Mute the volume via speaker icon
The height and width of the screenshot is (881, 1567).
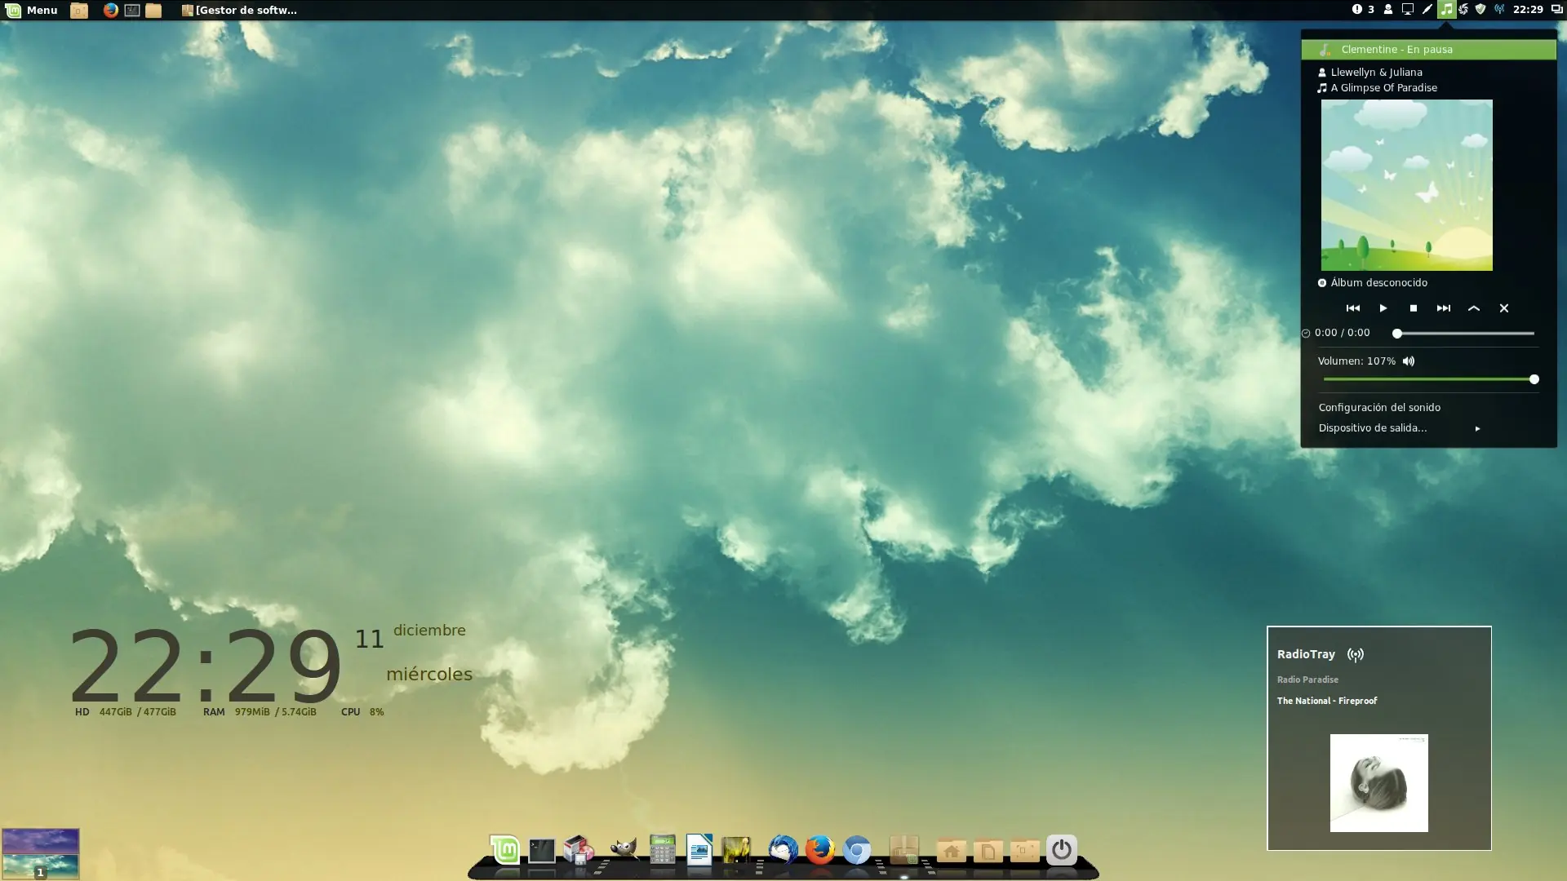[1408, 361]
